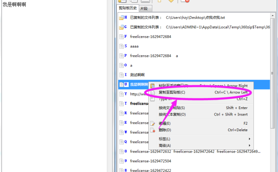Click the document icon of row O

[x=121, y=66]
